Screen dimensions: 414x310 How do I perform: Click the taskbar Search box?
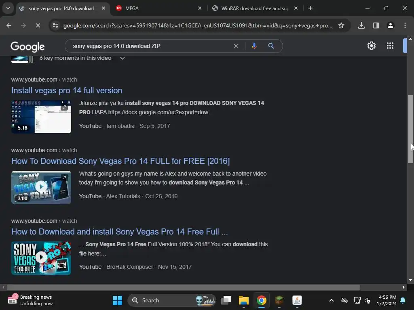tap(171, 300)
